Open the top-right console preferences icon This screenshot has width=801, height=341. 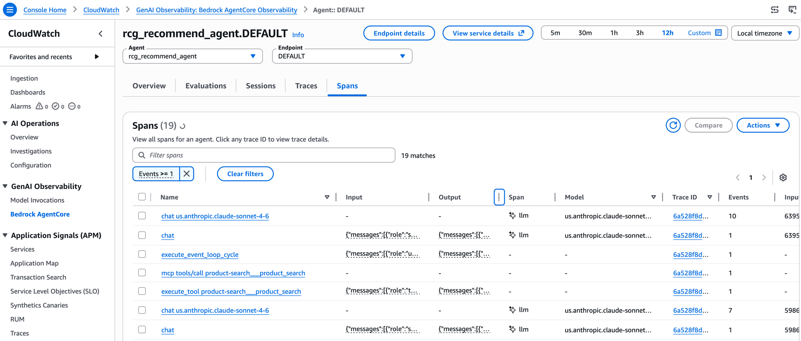pyautogui.click(x=775, y=10)
